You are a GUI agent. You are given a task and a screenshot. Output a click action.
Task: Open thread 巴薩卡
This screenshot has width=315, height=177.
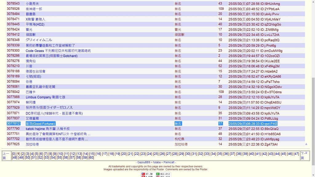(x=30, y=92)
